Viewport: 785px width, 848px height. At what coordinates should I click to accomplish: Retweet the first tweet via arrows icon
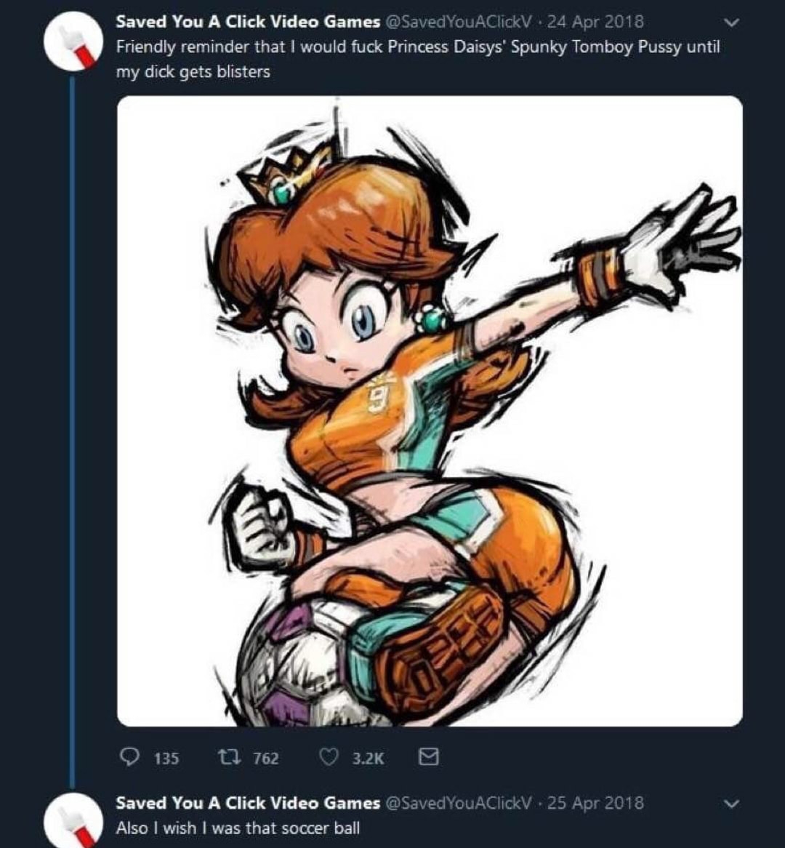coord(226,758)
